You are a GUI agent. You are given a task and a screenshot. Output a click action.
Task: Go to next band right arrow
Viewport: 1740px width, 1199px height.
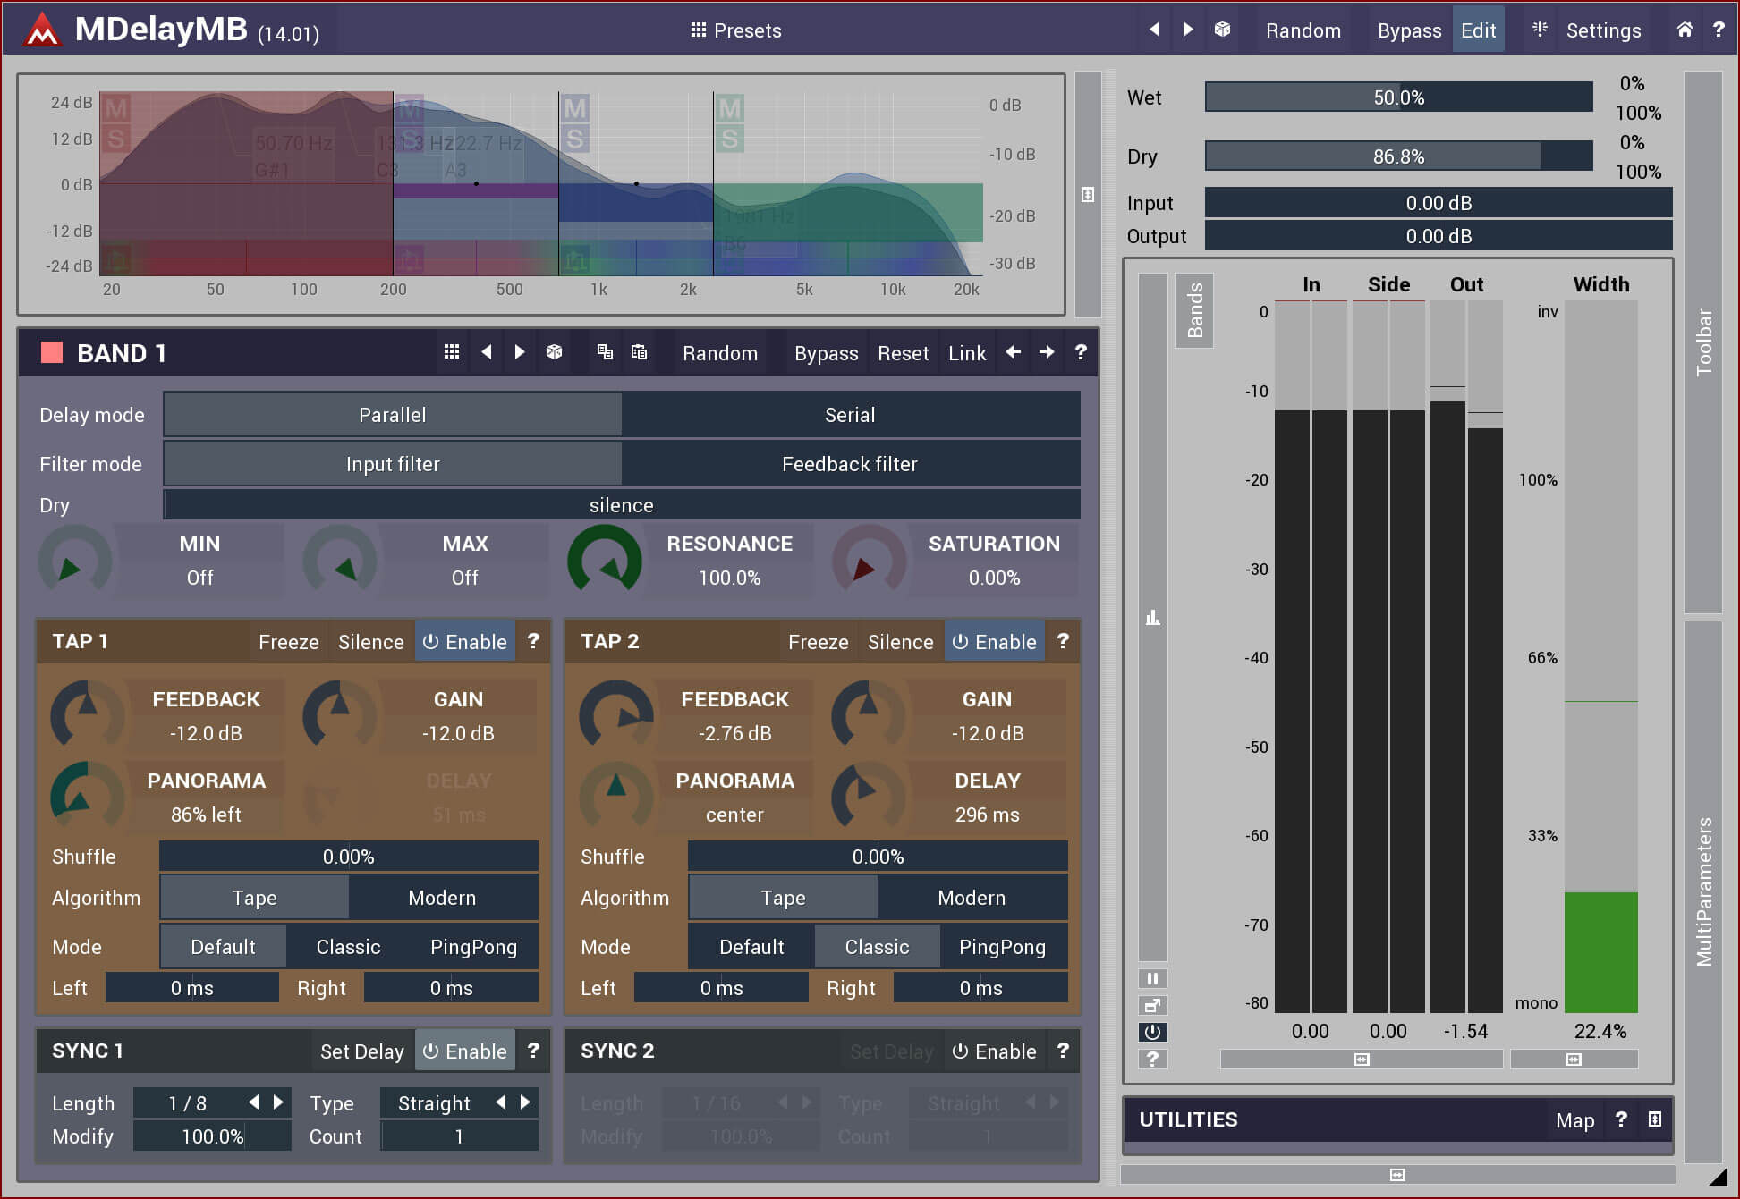tap(1047, 352)
